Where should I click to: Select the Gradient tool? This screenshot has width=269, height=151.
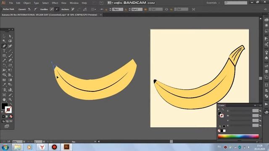(x=10, y=80)
